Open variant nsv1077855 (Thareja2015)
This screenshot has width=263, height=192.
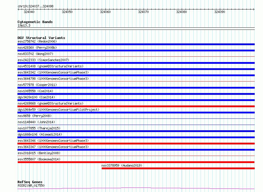(x=39, y=128)
